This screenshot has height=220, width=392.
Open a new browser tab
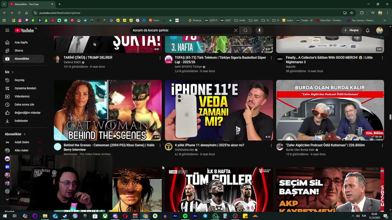[59, 4]
